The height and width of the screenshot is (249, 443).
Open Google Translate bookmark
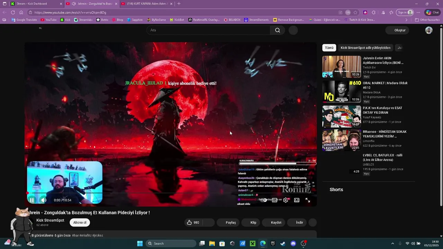pyautogui.click(x=24, y=20)
